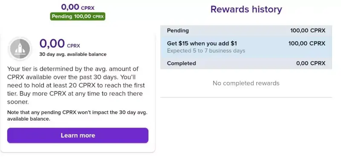Click the divider below No completed rewards
The height and width of the screenshot is (161, 341).
pos(246,97)
